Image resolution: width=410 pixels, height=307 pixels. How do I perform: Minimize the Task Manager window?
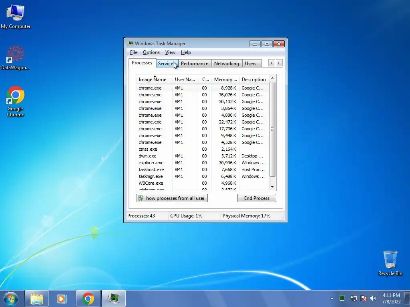pyautogui.click(x=255, y=44)
